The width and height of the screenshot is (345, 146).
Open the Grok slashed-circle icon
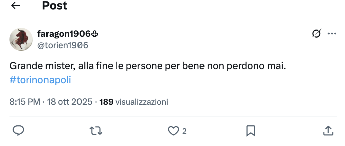pos(316,34)
